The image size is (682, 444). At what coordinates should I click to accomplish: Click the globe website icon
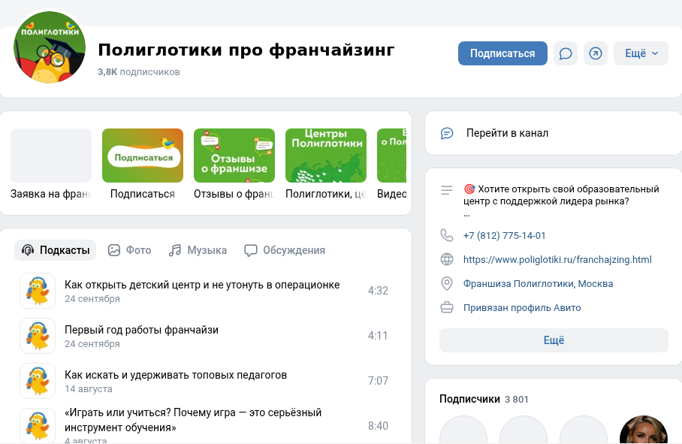coord(447,260)
